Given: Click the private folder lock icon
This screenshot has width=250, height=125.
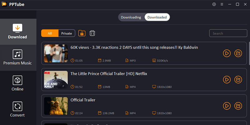Looking at the screenshot, I should [x=82, y=33].
